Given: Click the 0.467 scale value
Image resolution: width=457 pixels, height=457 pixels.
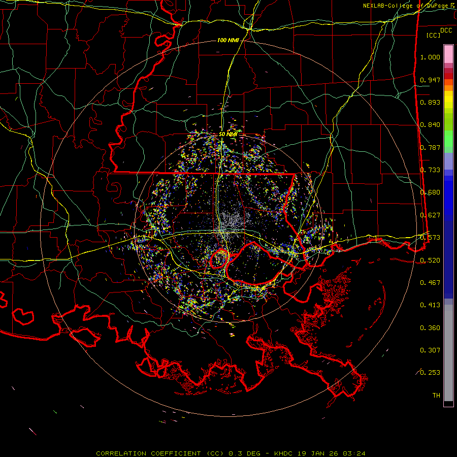Looking at the screenshot, I should pos(430,283).
